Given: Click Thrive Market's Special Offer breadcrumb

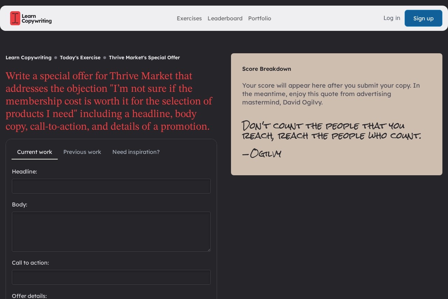Looking at the screenshot, I should pyautogui.click(x=144, y=57).
